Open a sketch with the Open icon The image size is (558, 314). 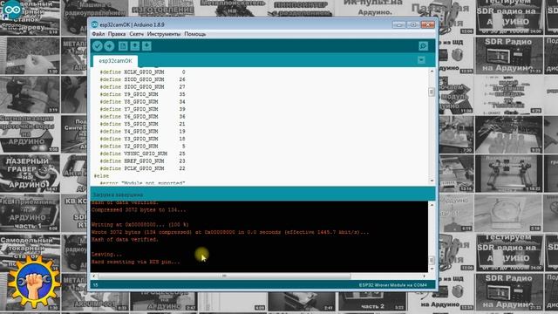135,46
